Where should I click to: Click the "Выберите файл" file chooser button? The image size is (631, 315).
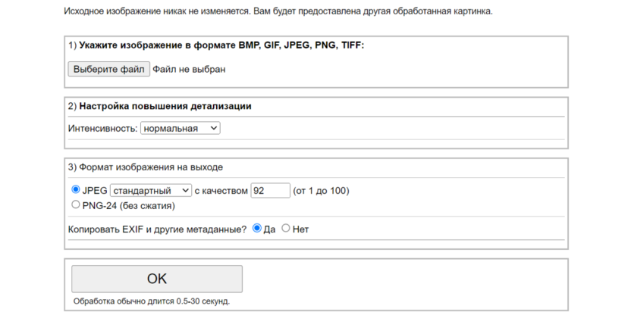pos(108,70)
